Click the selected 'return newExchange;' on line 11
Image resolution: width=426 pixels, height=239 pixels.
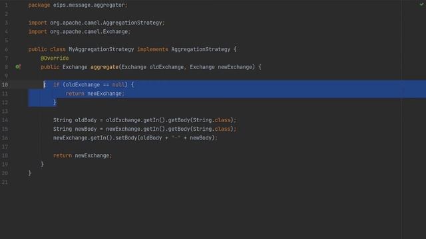pyautogui.click(x=95, y=94)
